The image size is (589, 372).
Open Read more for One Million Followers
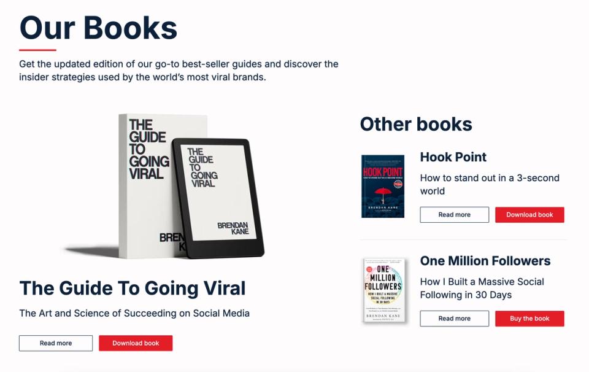coord(455,318)
